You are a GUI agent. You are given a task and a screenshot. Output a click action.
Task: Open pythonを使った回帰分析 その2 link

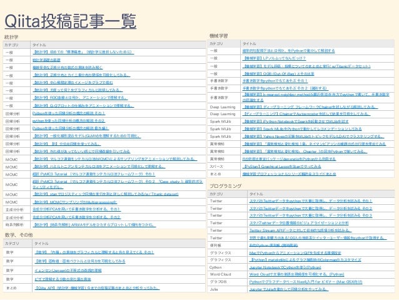pos(69,121)
